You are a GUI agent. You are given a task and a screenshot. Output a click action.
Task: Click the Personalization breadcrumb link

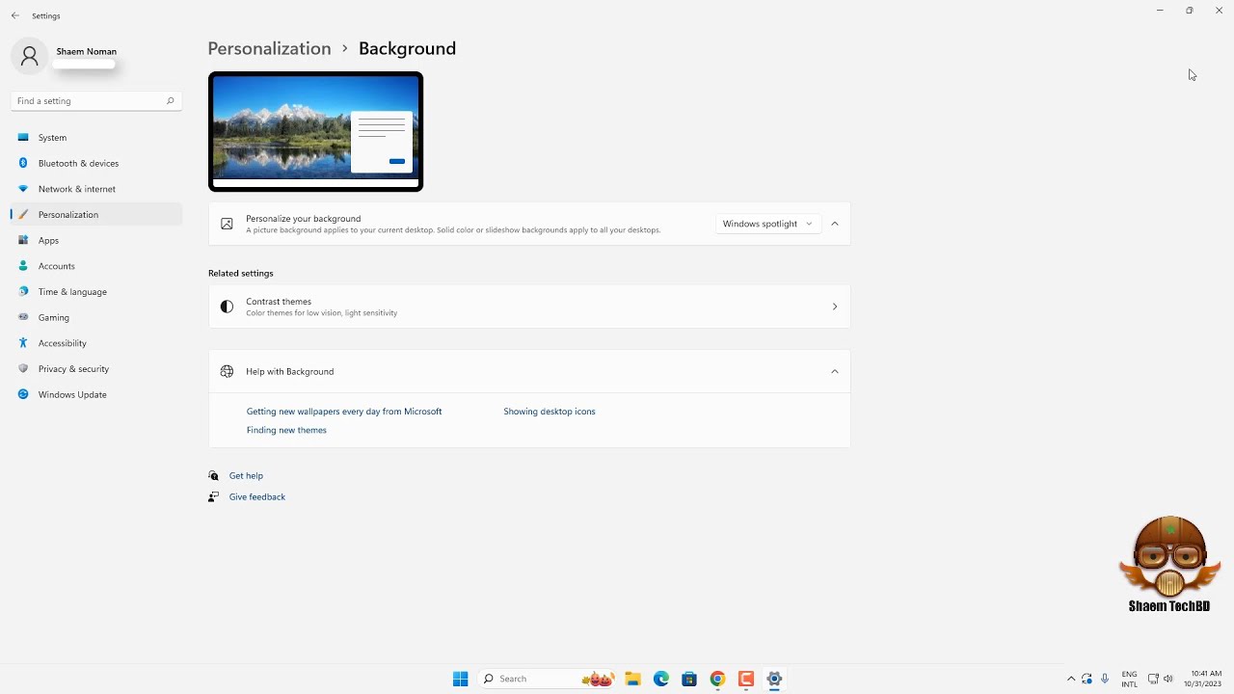click(269, 48)
